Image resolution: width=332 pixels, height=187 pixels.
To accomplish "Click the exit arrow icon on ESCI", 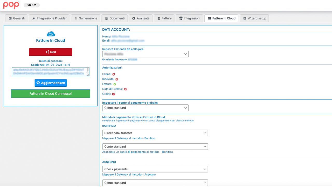I will click(x=47, y=52).
